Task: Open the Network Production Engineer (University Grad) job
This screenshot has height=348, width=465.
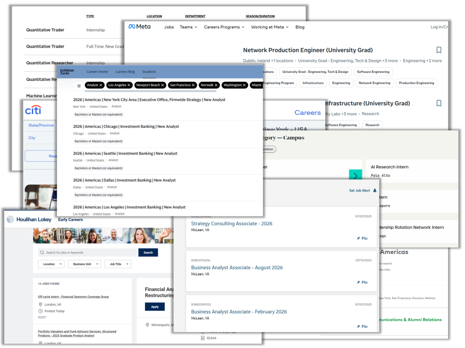Action: (308, 50)
